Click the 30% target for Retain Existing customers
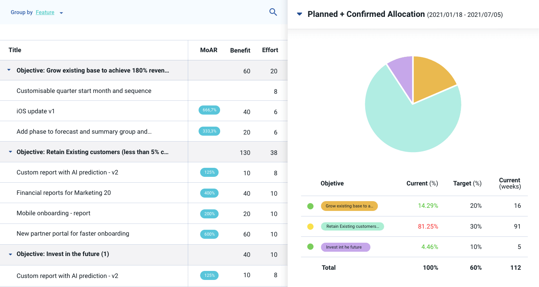539x287 pixels. coord(475,226)
